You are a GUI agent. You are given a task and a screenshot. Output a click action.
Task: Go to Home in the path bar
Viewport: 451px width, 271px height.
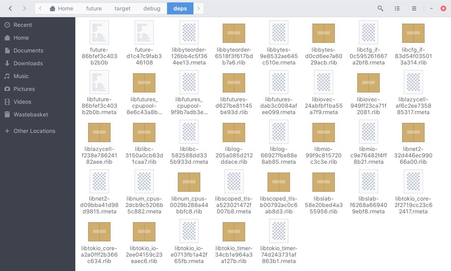pos(61,8)
